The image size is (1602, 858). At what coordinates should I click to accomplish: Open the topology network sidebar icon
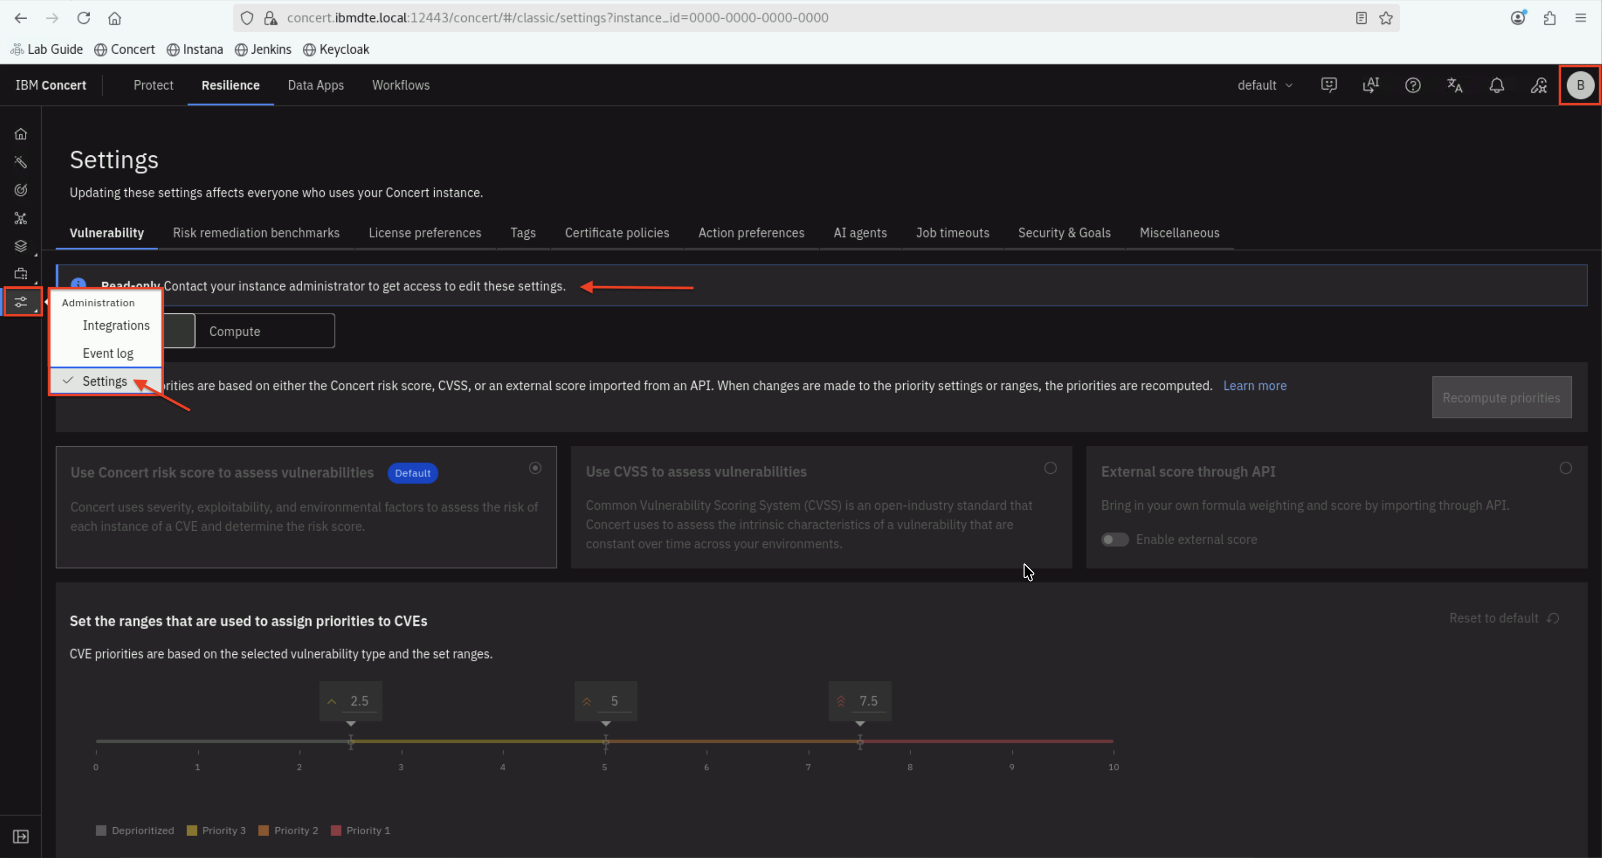pyautogui.click(x=20, y=218)
